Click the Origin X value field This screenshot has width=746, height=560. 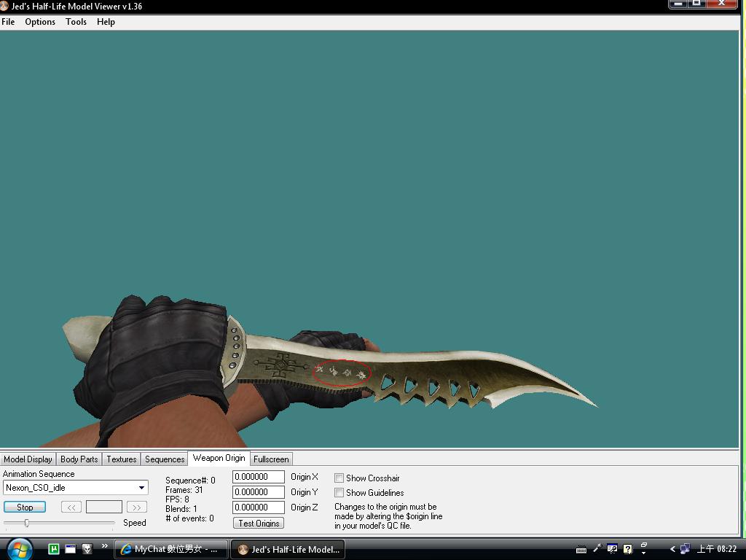259,477
